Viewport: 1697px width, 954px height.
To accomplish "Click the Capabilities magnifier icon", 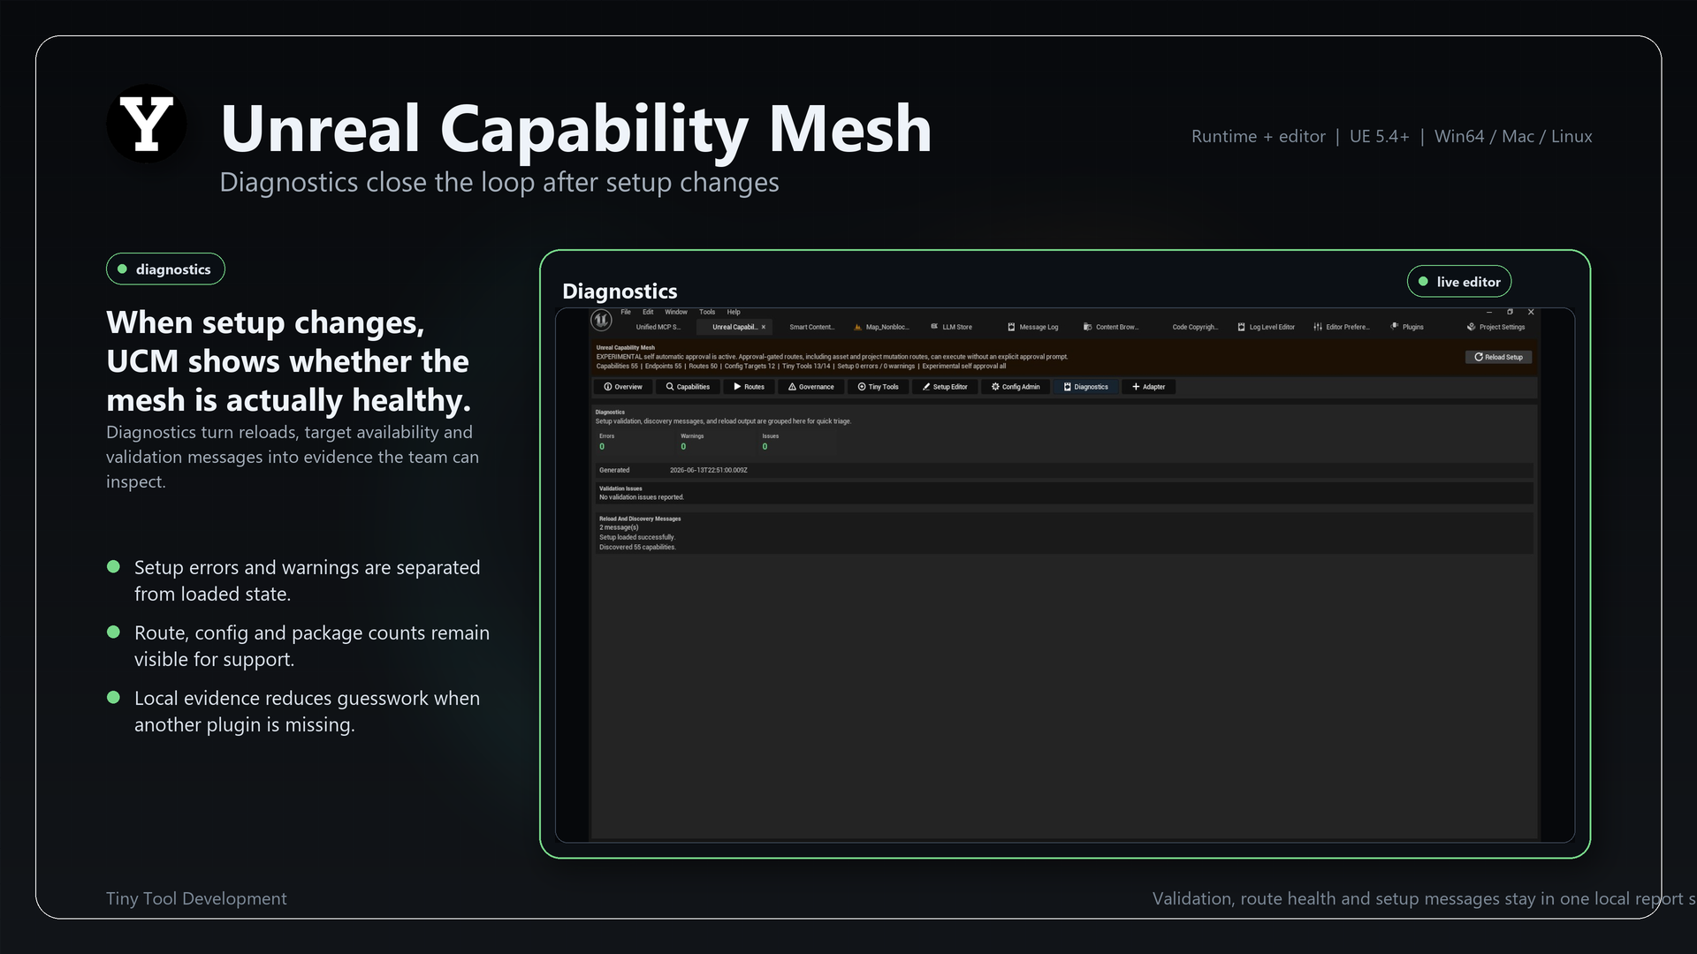I will pos(670,387).
